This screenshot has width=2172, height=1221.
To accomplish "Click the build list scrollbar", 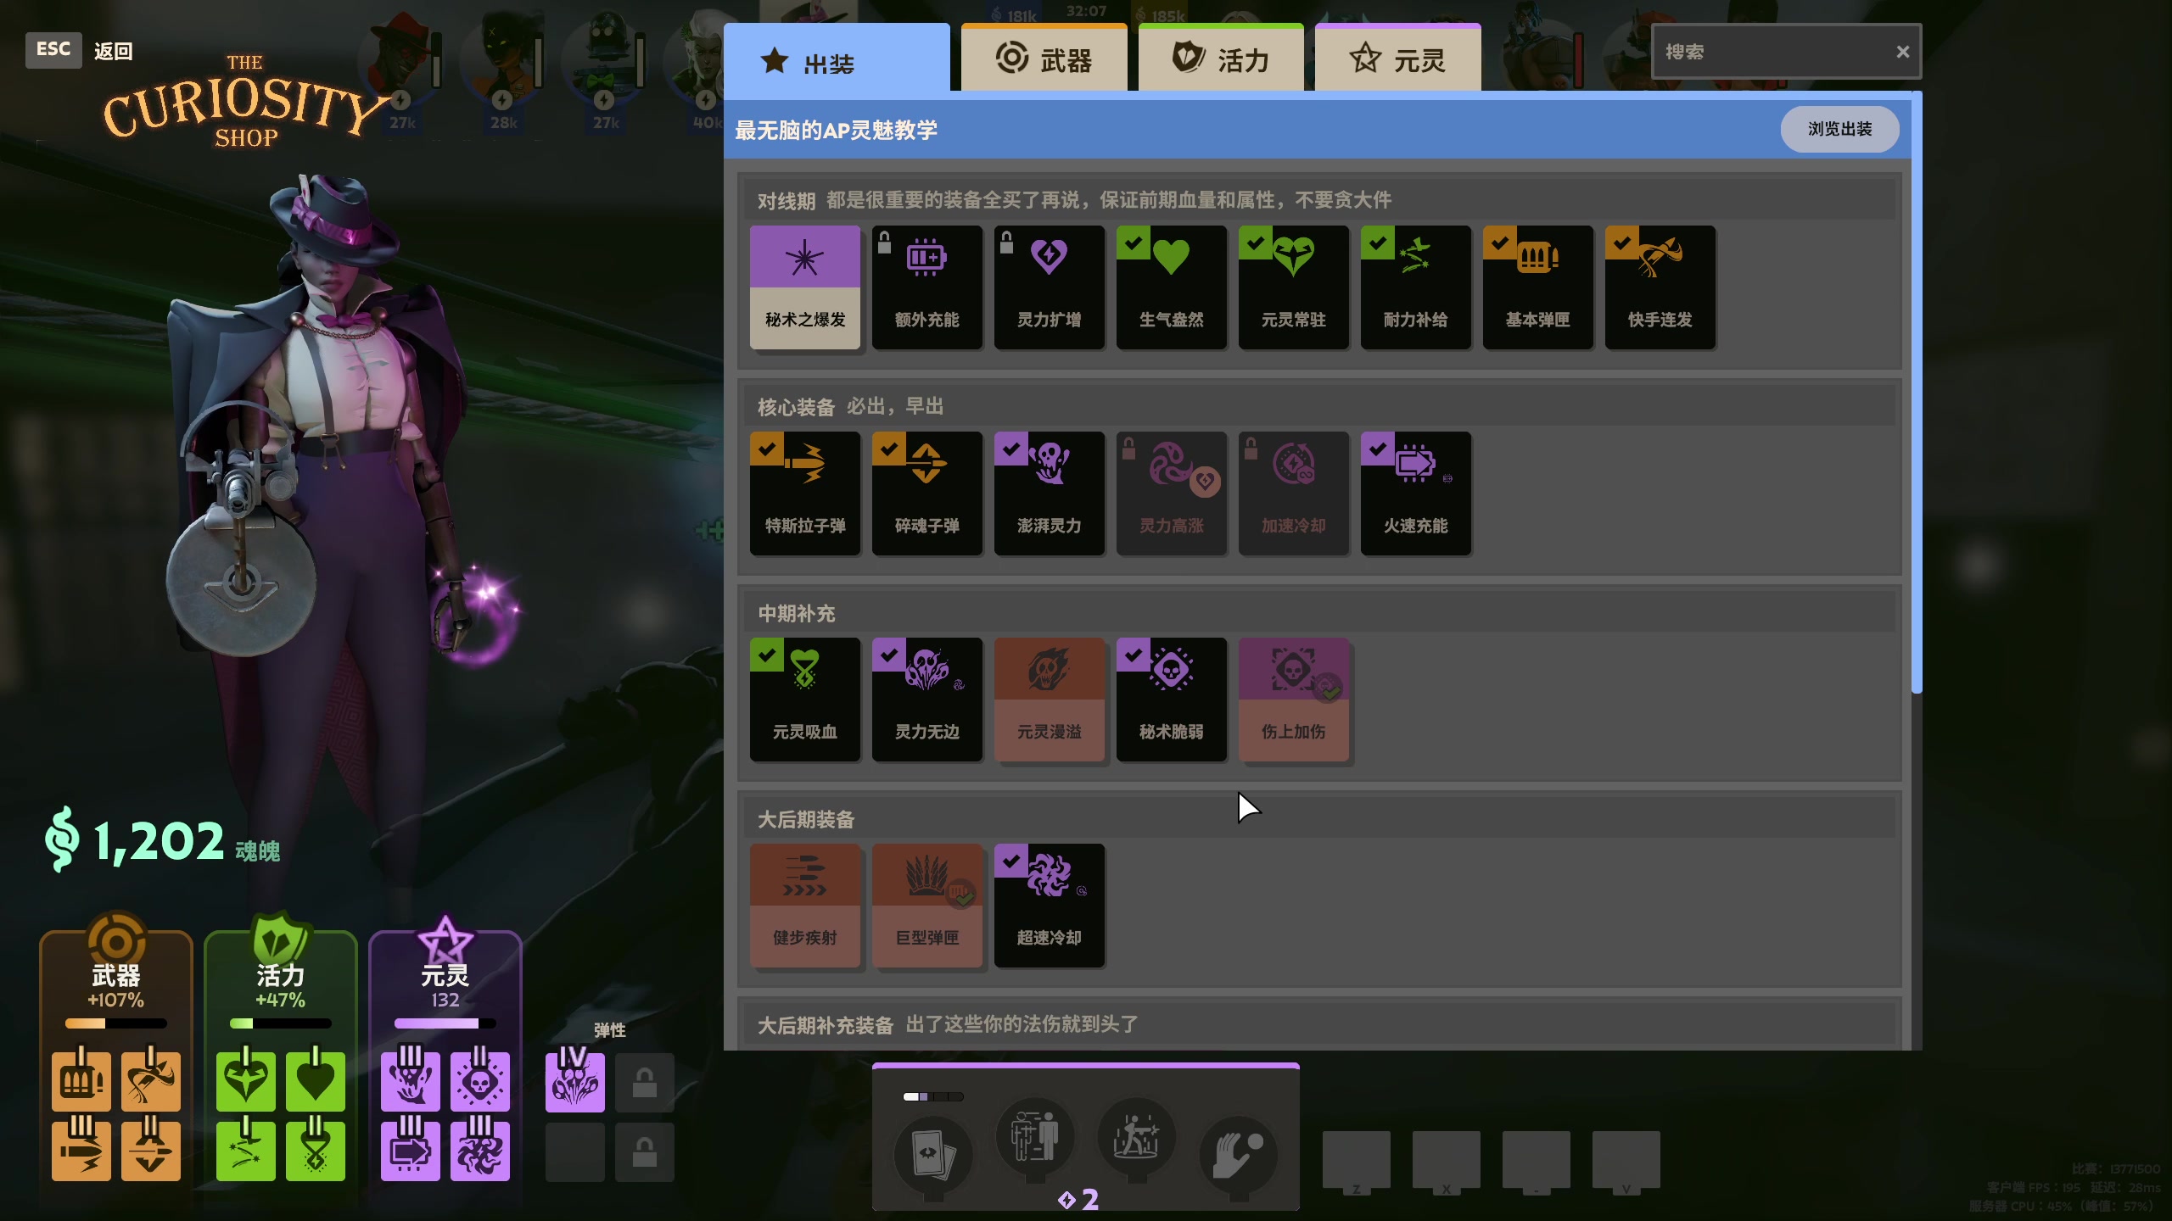I will tap(1917, 394).
